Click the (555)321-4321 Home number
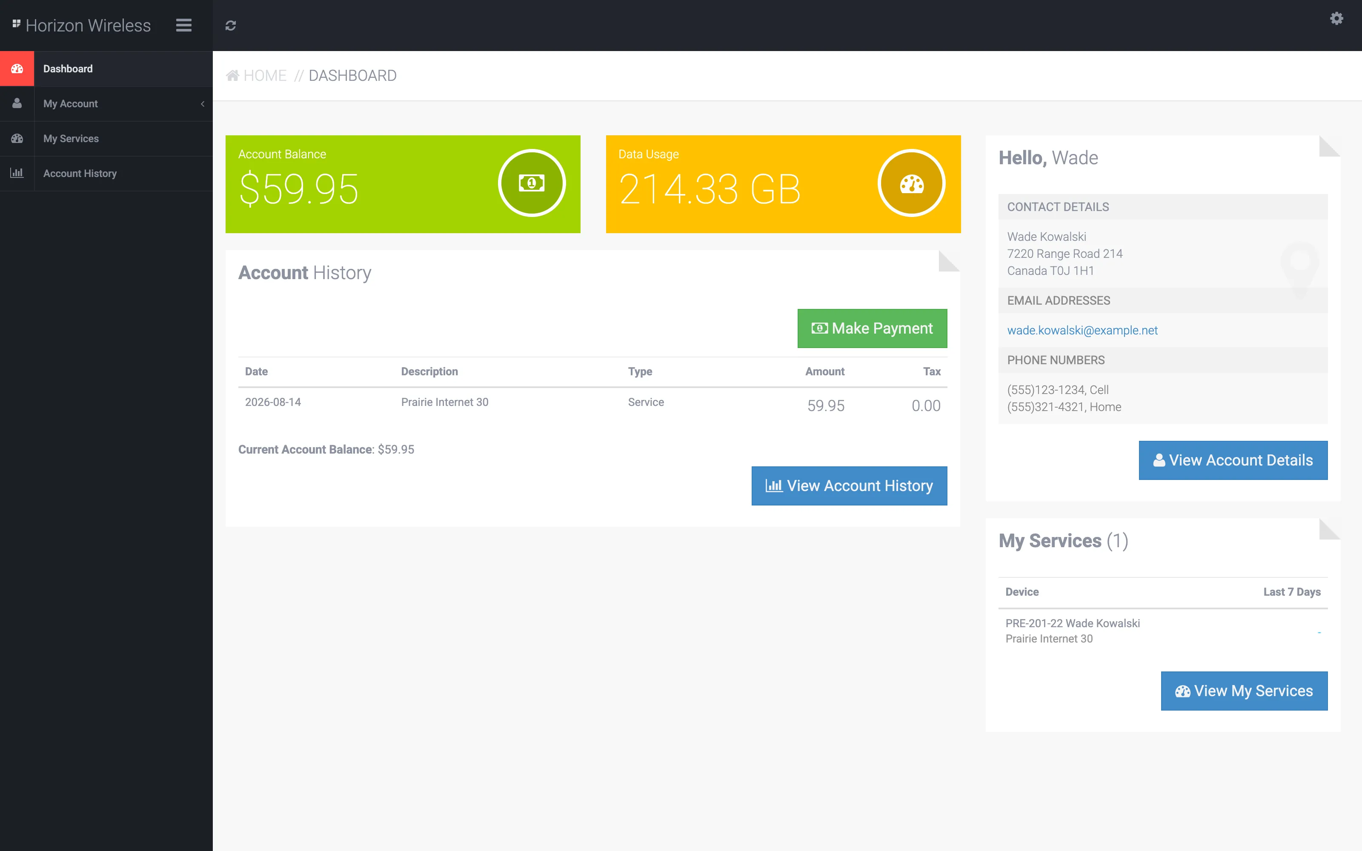The height and width of the screenshot is (851, 1362). click(x=1064, y=407)
